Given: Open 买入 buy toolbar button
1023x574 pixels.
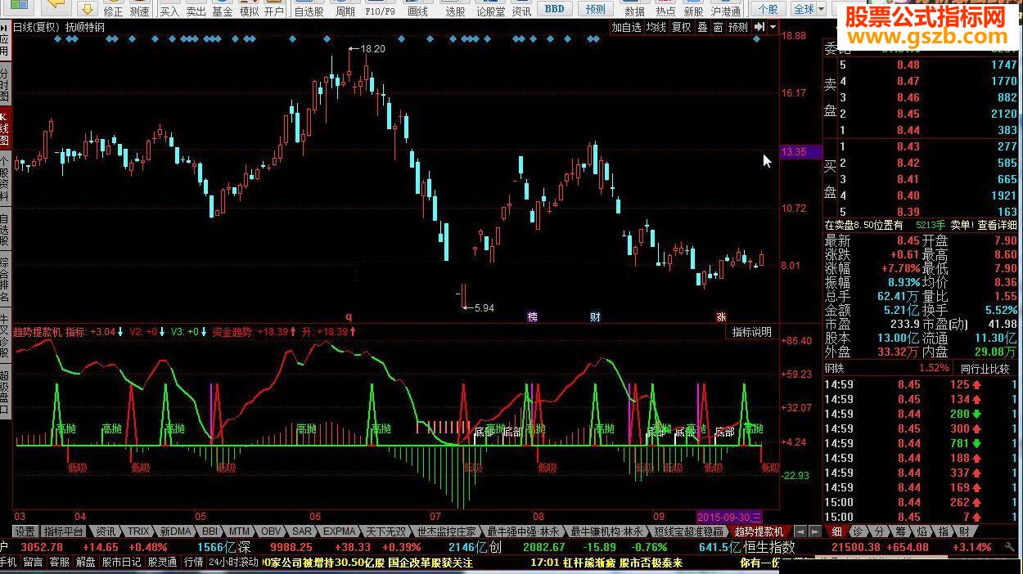Looking at the screenshot, I should point(169,11).
